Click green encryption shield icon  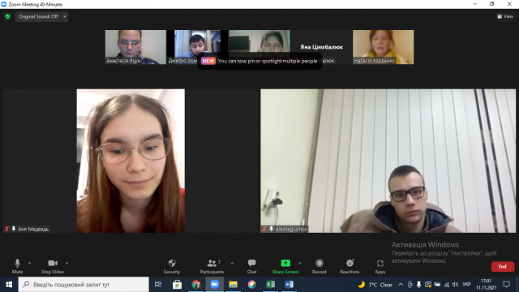7,16
